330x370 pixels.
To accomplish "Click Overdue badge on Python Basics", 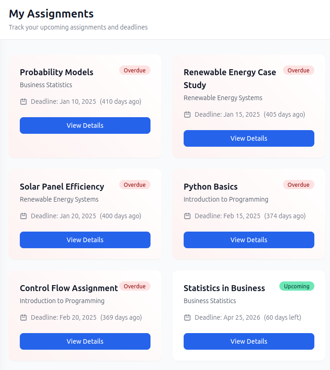I will 299,185.
